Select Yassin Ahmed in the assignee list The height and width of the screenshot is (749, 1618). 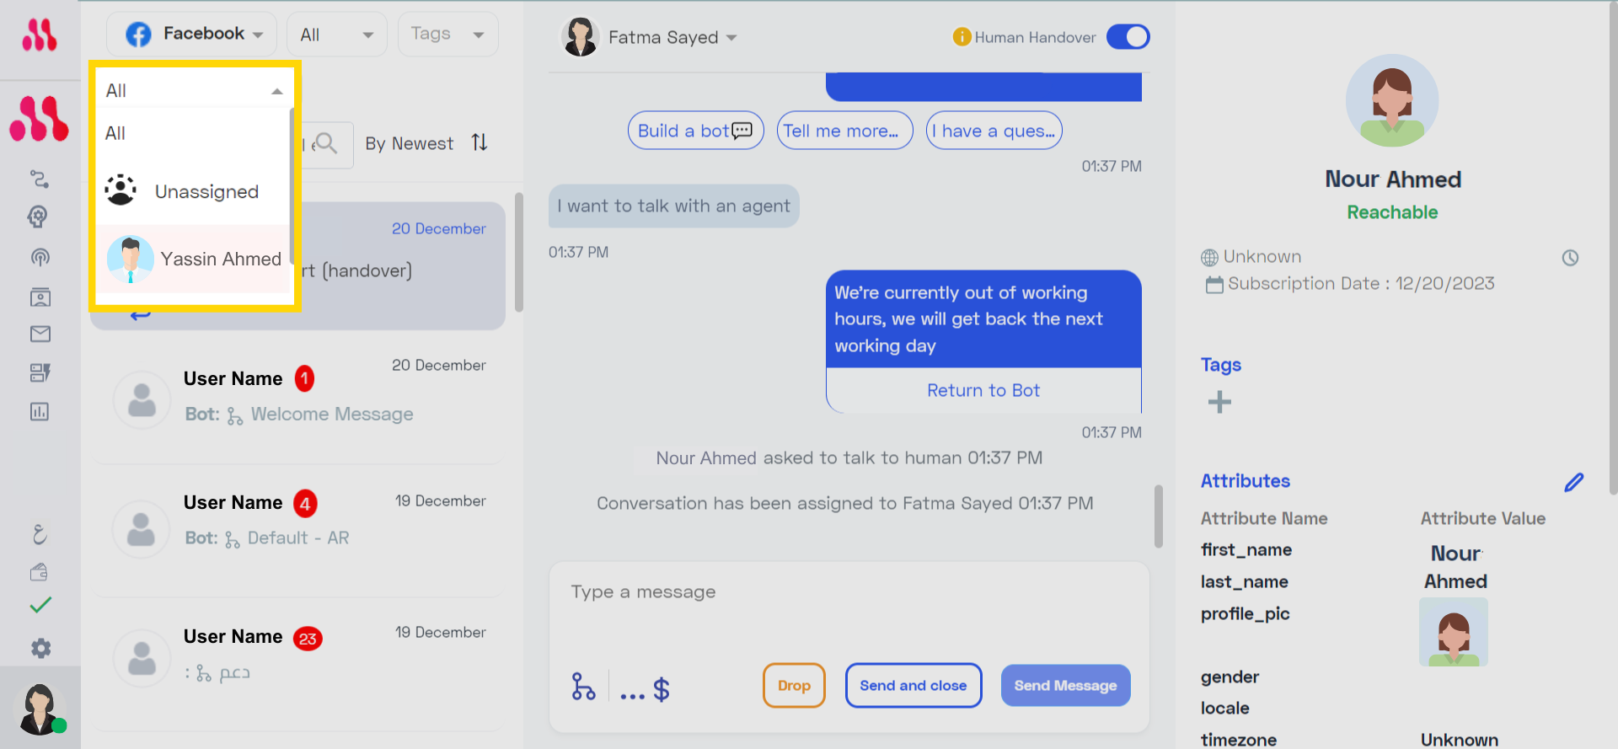pyautogui.click(x=194, y=259)
